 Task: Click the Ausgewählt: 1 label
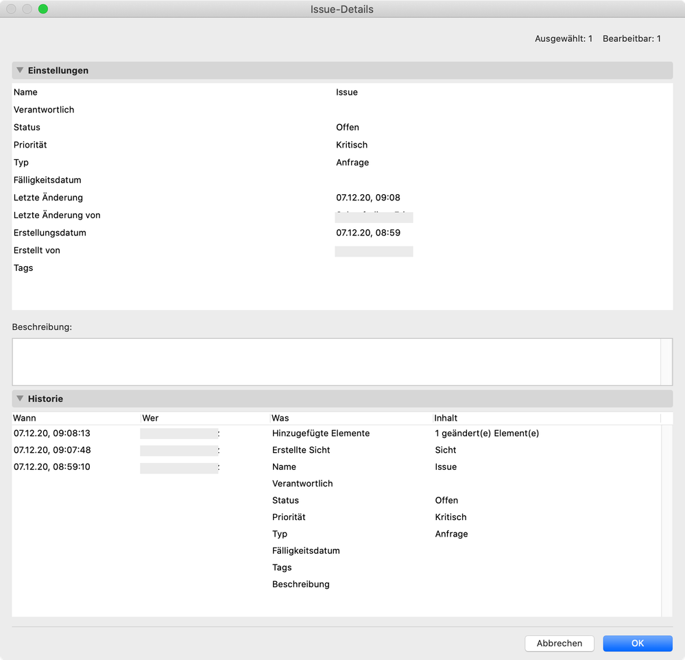564,38
